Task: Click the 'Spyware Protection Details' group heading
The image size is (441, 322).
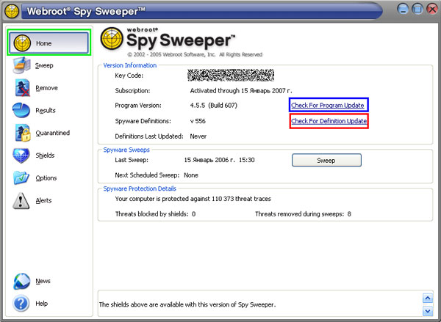Action: point(140,189)
